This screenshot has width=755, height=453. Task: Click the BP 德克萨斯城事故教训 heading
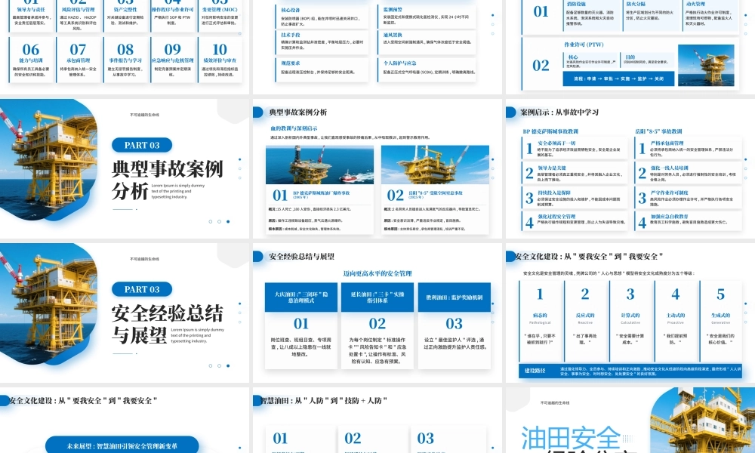point(550,131)
